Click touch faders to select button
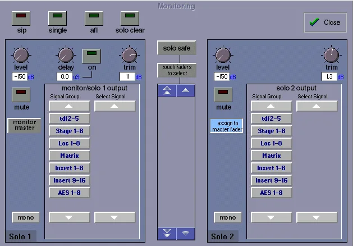This screenshot has height=246, width=353. (x=177, y=70)
